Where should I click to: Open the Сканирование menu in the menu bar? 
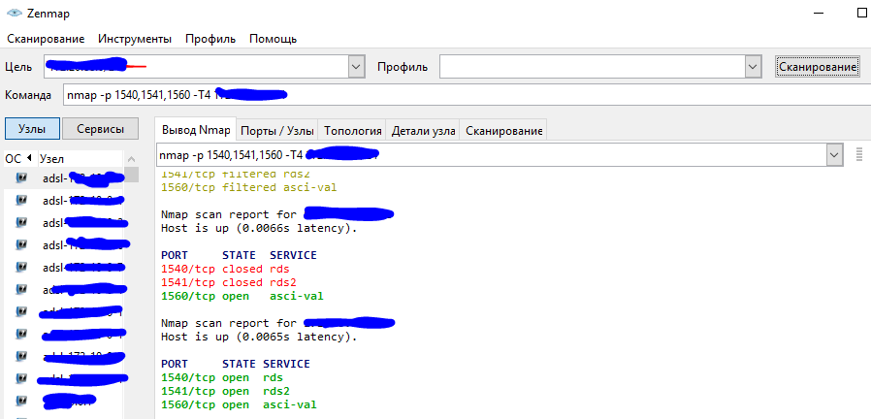point(46,39)
